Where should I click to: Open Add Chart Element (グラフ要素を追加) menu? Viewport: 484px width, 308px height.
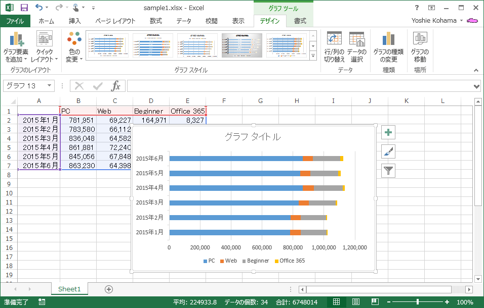pos(16,47)
